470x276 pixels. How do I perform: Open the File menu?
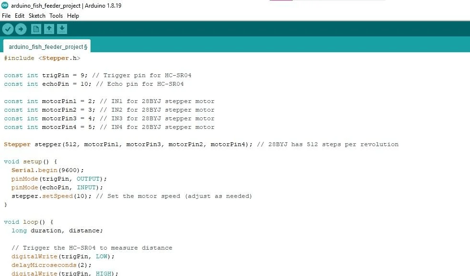(x=6, y=16)
